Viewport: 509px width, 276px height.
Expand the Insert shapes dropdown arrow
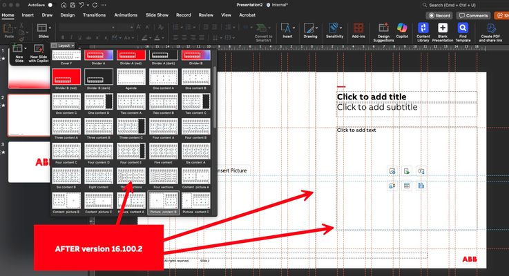point(294,28)
